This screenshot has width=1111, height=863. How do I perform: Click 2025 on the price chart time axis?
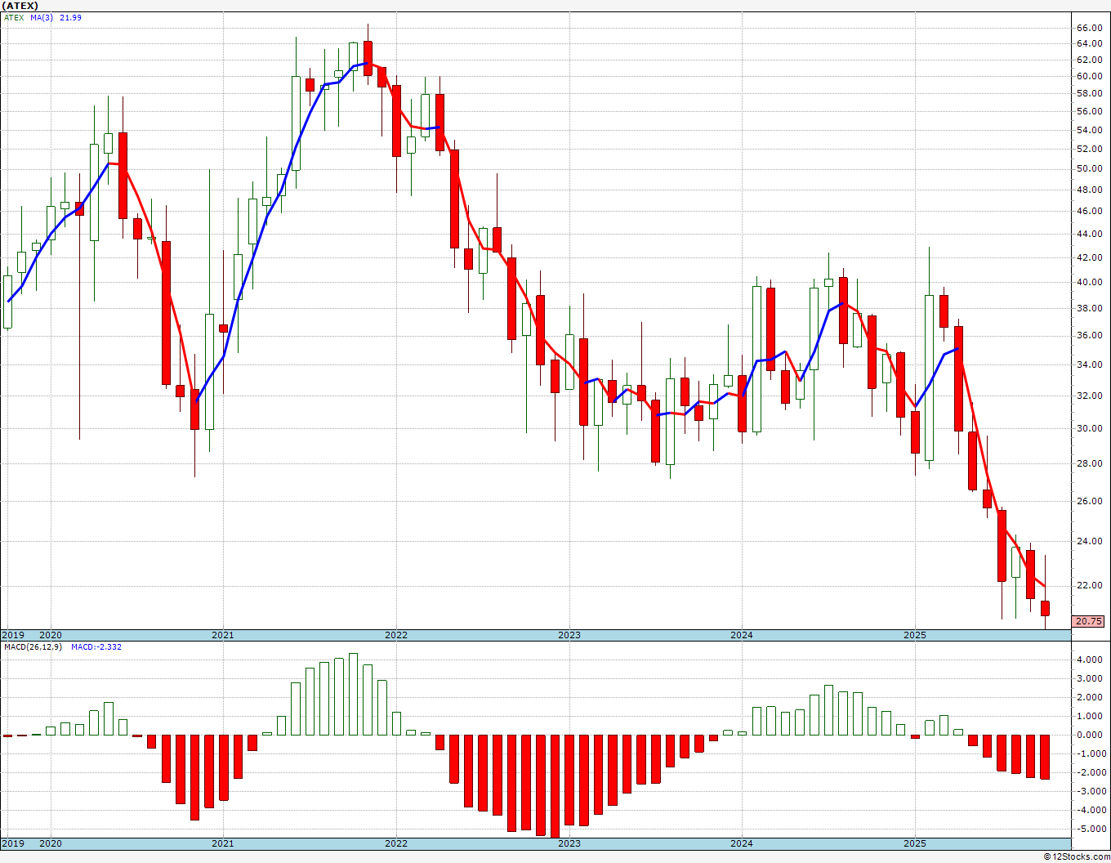coord(915,635)
